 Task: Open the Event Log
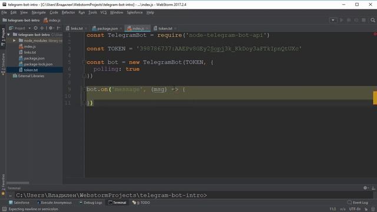pos(358,203)
